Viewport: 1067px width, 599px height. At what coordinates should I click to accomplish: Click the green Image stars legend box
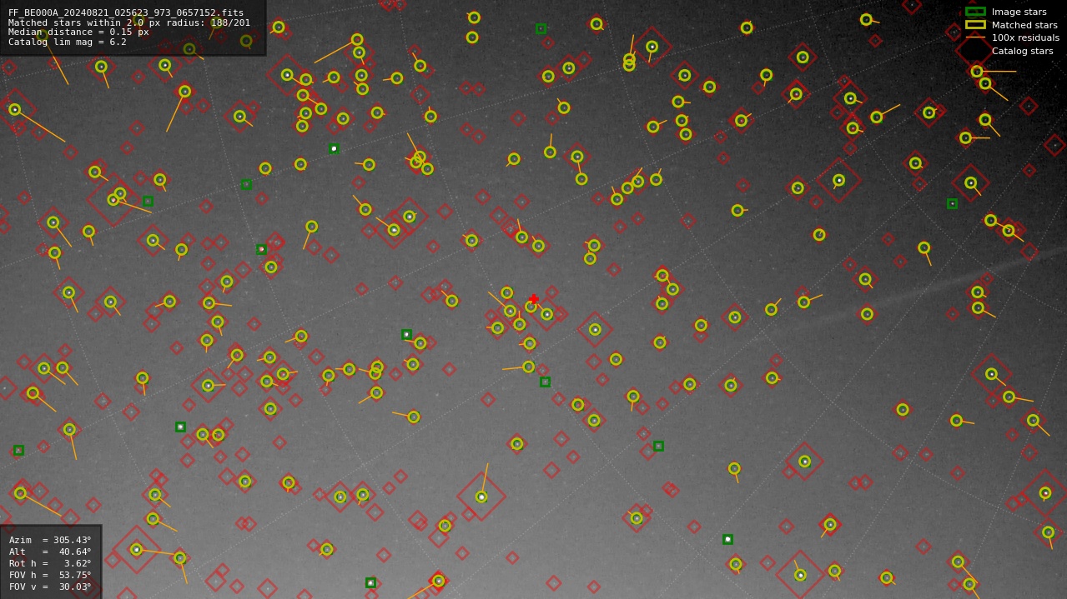[975, 12]
